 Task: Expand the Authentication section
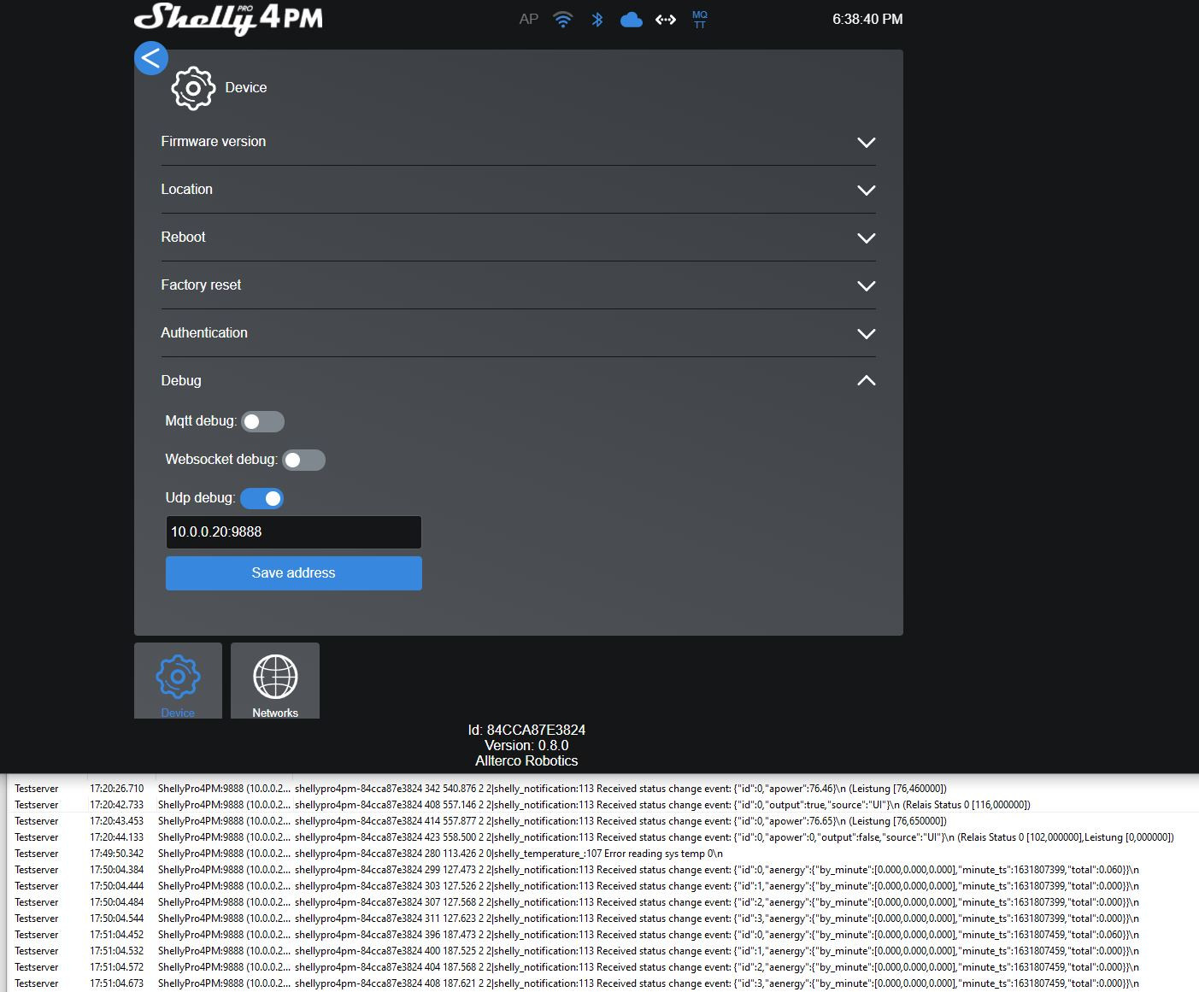[x=518, y=333]
